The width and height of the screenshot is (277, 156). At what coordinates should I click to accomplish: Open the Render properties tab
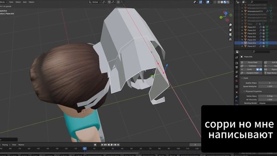pos(237,63)
